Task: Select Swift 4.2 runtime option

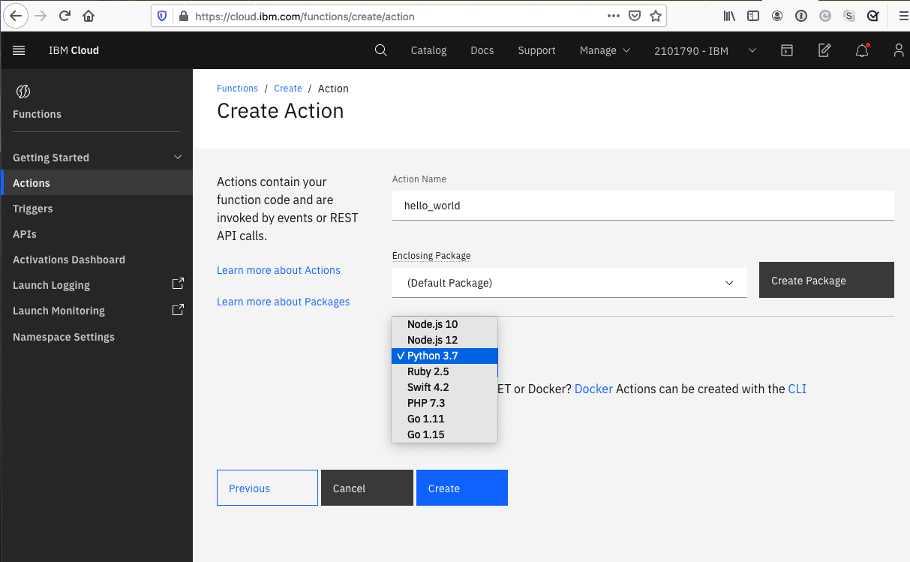Action: click(x=445, y=387)
